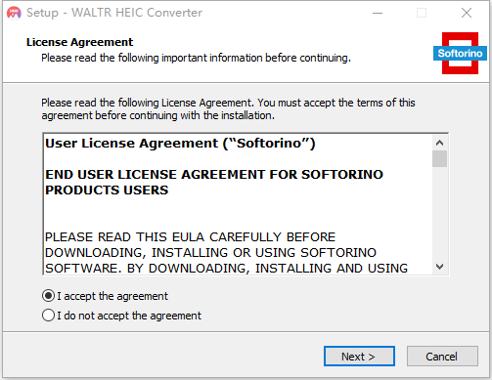
Task: Click the license scrollbar thumb
Action: 439,158
